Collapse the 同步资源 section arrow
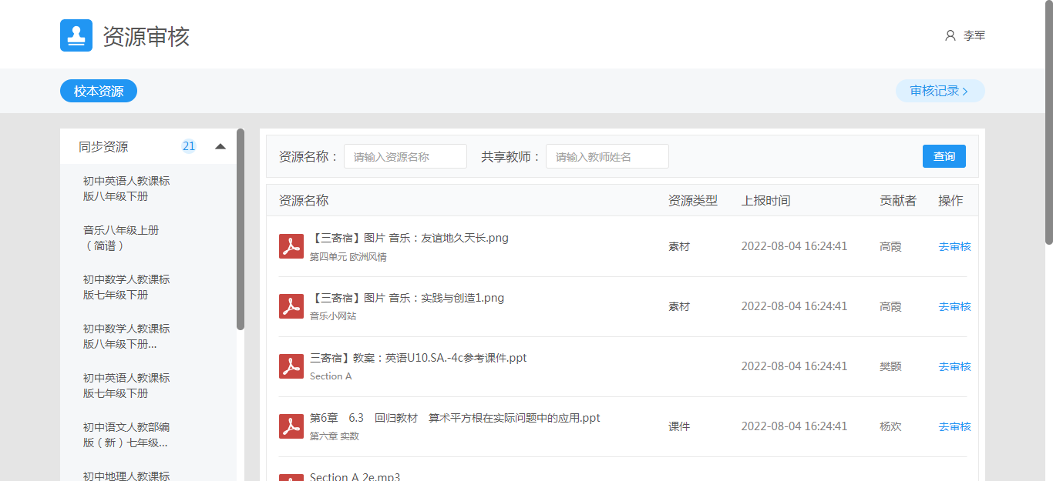 click(220, 146)
